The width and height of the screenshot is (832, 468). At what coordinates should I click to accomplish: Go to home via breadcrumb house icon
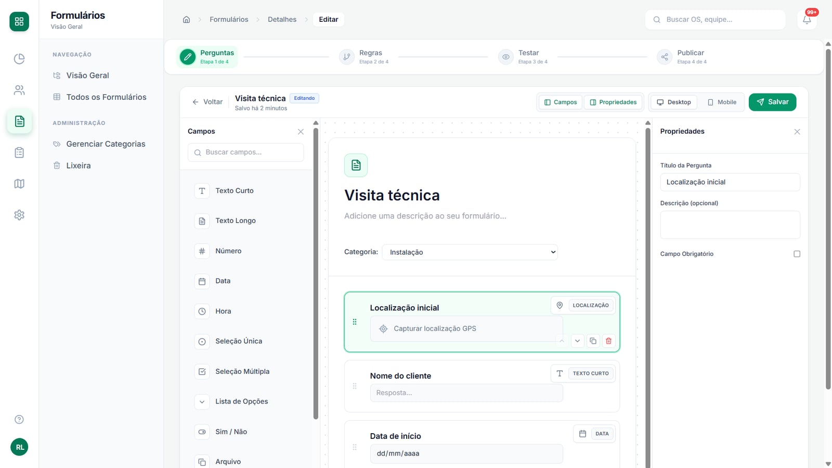point(186,19)
